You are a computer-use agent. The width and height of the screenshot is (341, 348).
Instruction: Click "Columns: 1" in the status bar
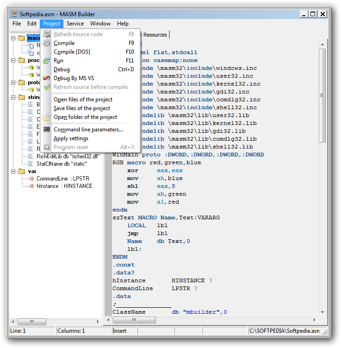(71, 331)
